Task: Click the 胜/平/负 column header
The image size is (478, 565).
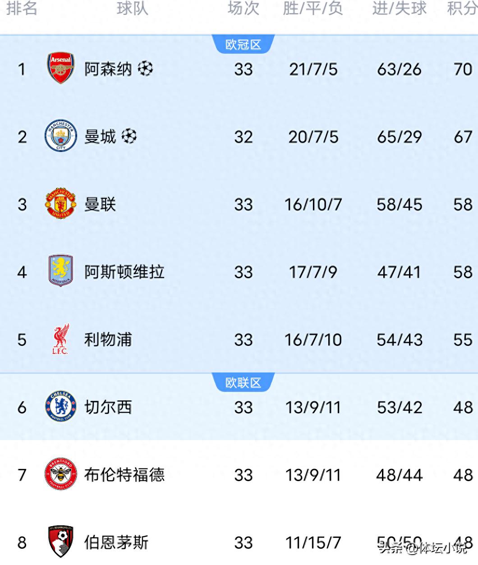Action: (313, 8)
